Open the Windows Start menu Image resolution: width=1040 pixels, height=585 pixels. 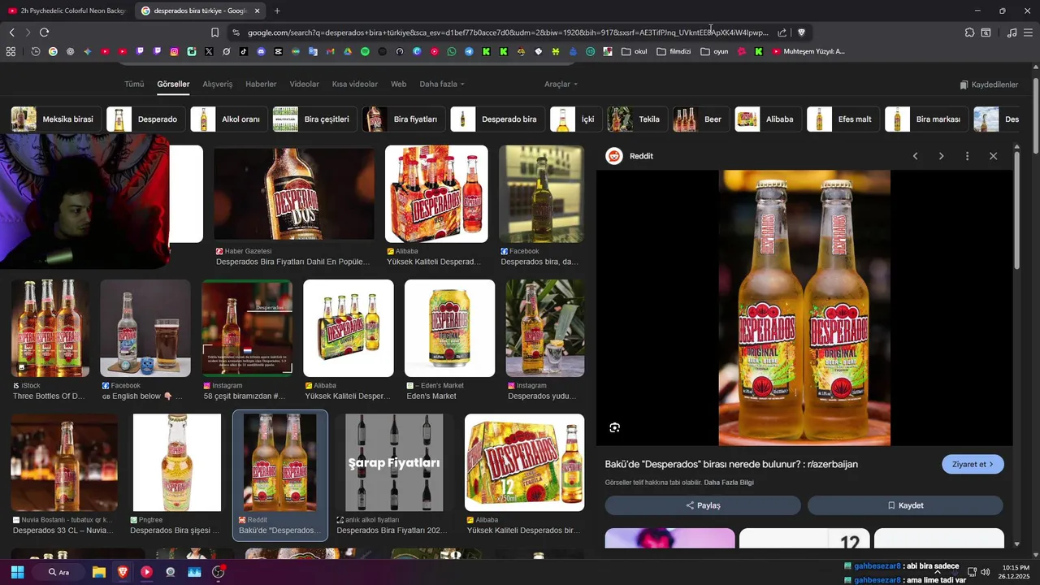click(x=17, y=572)
